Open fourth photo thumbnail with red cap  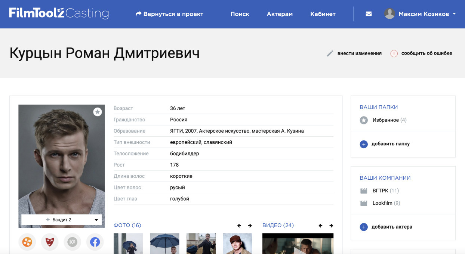(238, 244)
